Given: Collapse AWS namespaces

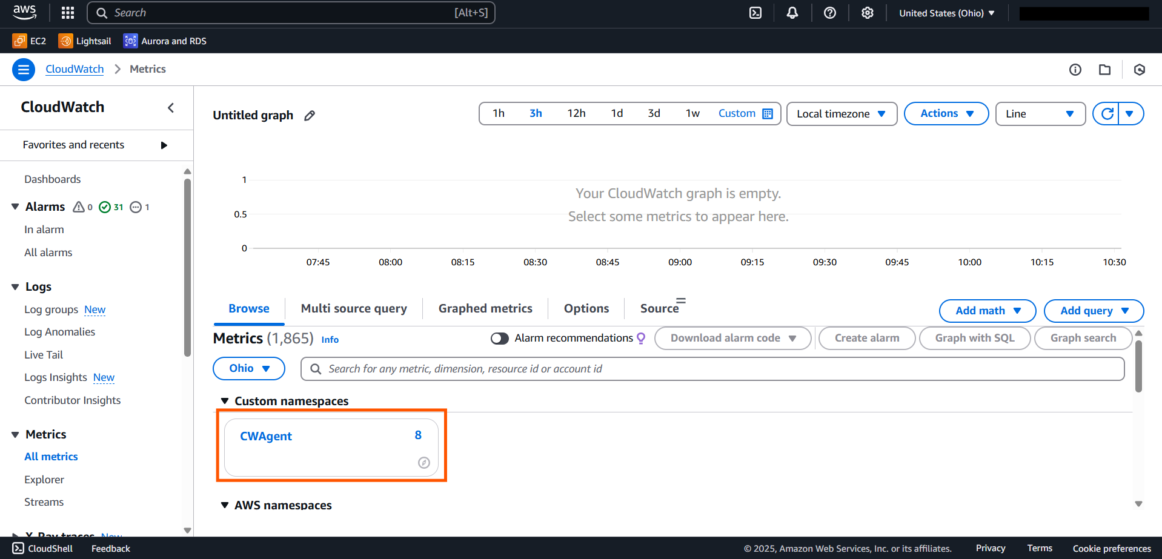Looking at the screenshot, I should tap(225, 505).
